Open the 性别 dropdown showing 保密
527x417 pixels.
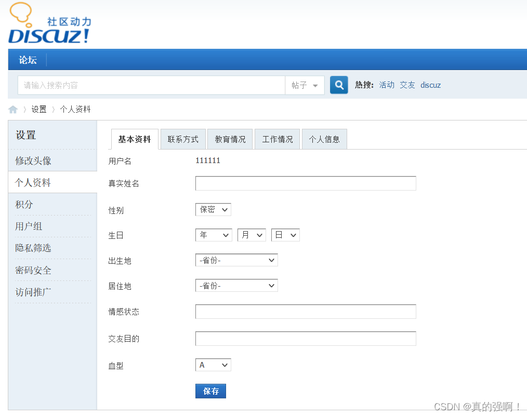pos(213,209)
